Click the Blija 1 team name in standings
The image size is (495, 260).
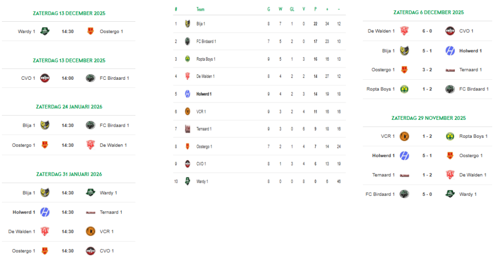click(x=201, y=24)
